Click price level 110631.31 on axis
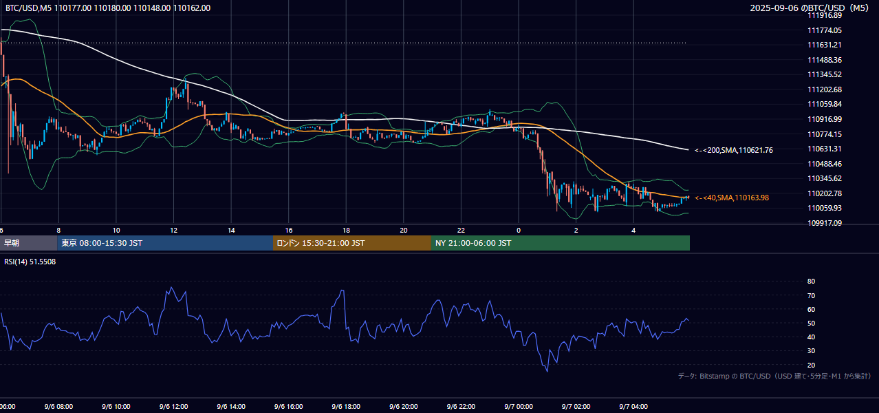879x413 pixels. coord(825,149)
